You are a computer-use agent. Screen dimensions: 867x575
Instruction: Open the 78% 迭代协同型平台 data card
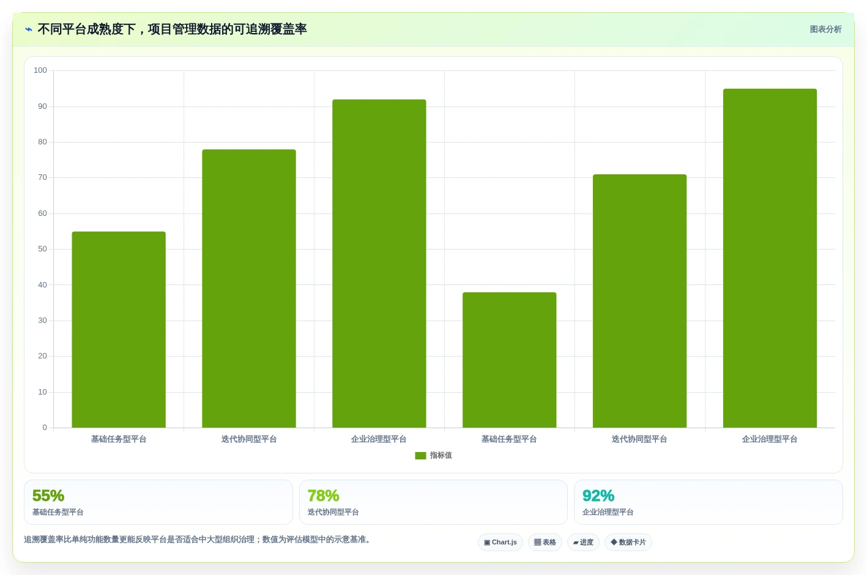point(433,502)
